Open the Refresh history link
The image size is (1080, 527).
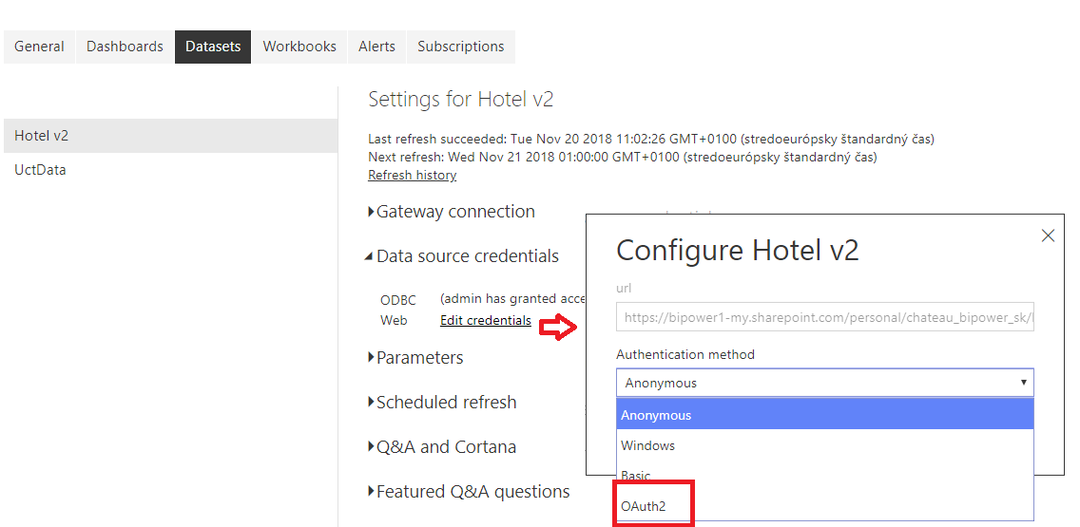(x=412, y=176)
